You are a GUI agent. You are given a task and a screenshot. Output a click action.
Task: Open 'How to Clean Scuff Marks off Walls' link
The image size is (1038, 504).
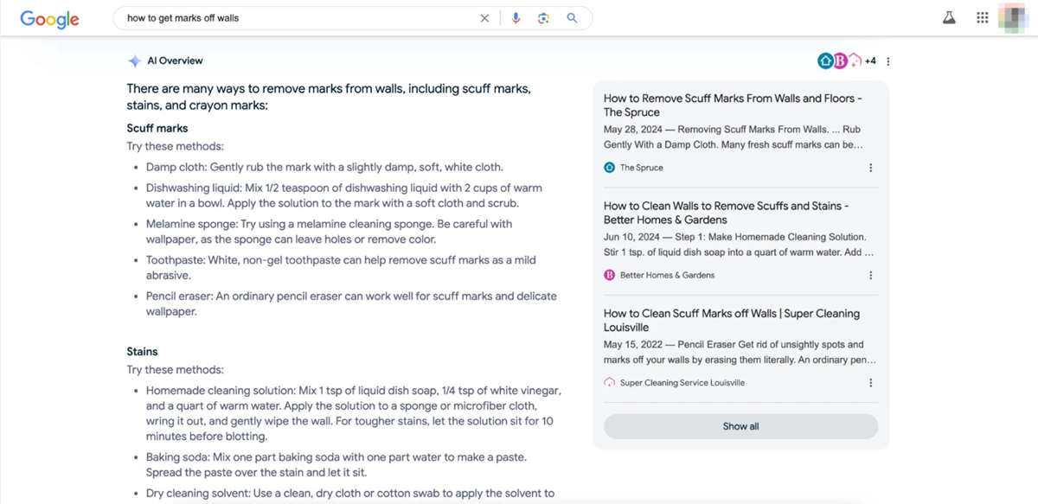732,320
